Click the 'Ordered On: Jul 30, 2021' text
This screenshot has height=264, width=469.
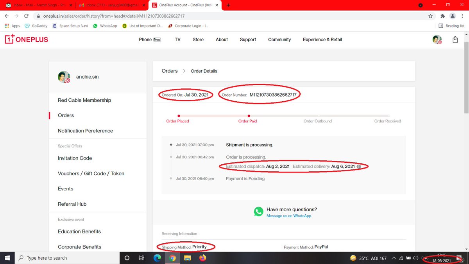tap(185, 95)
